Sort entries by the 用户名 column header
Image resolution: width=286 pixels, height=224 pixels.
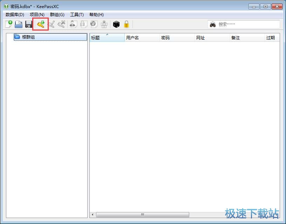tap(142, 38)
